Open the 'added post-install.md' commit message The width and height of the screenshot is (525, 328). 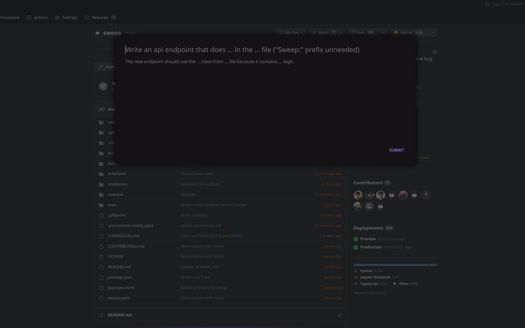pyautogui.click(x=201, y=225)
